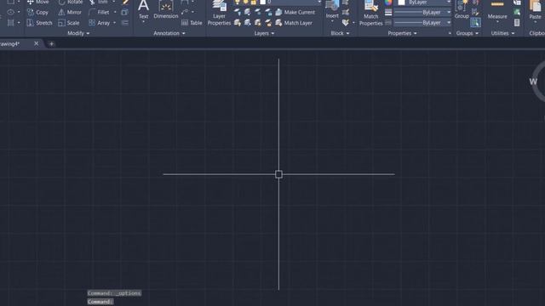Click Make Current layer
The width and height of the screenshot is (545, 306).
(x=295, y=12)
